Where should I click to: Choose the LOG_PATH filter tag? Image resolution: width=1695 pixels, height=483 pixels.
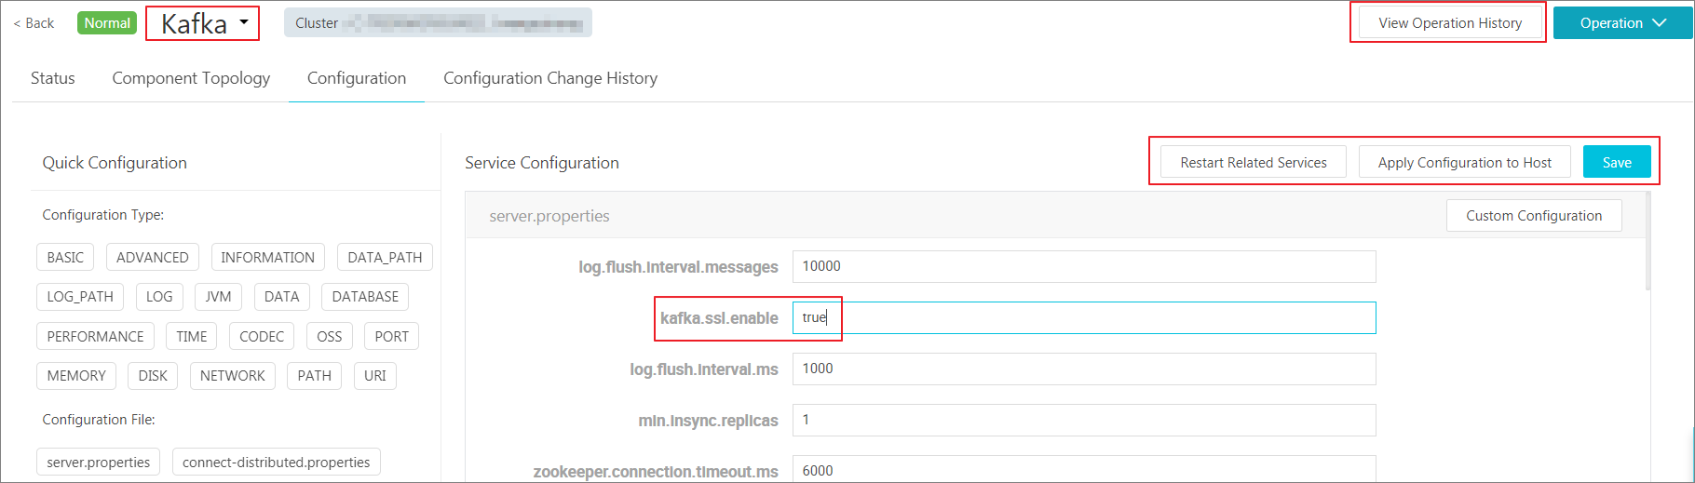point(80,297)
